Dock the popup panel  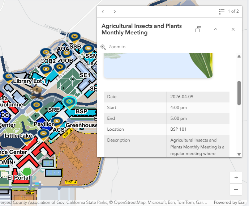pos(198,29)
